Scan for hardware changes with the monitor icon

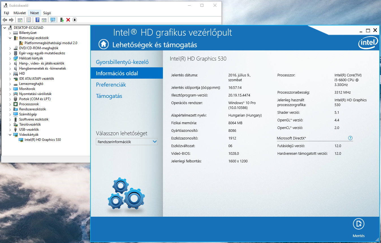[53, 20]
